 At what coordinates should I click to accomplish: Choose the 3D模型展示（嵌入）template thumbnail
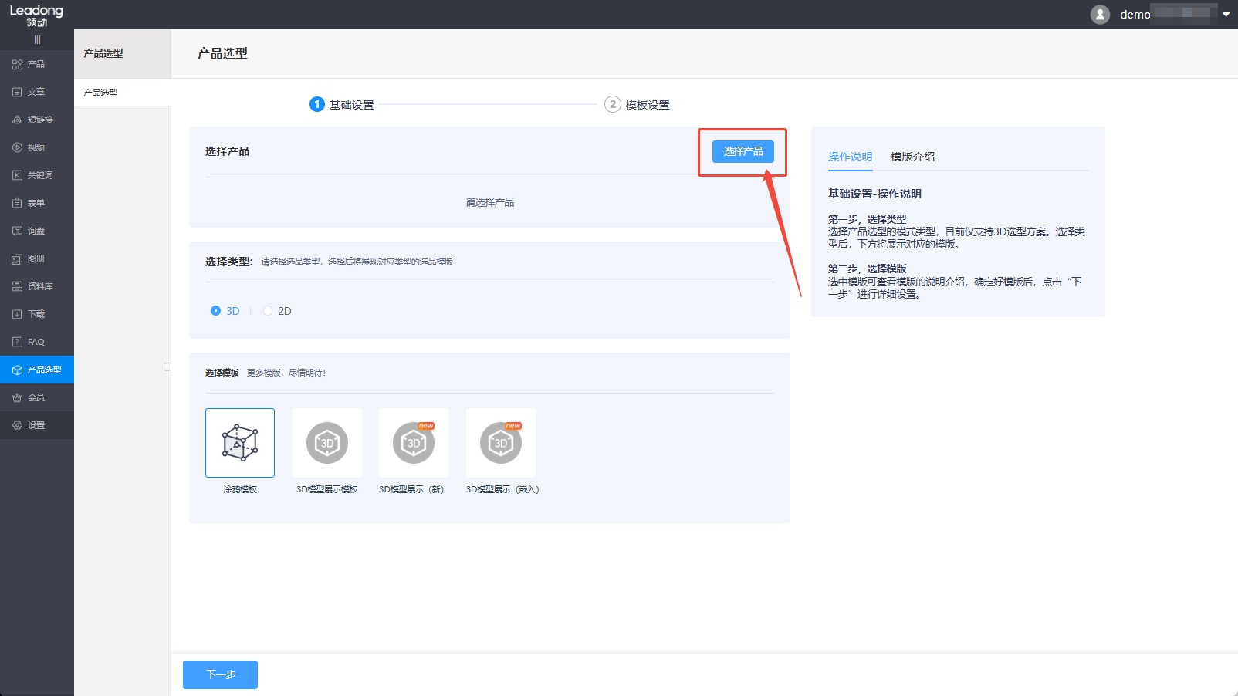click(501, 443)
